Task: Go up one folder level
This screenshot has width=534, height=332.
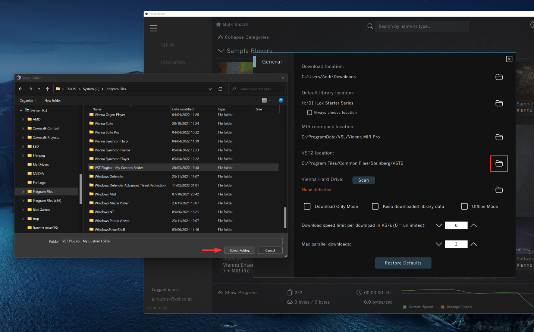Action: pyautogui.click(x=47, y=89)
